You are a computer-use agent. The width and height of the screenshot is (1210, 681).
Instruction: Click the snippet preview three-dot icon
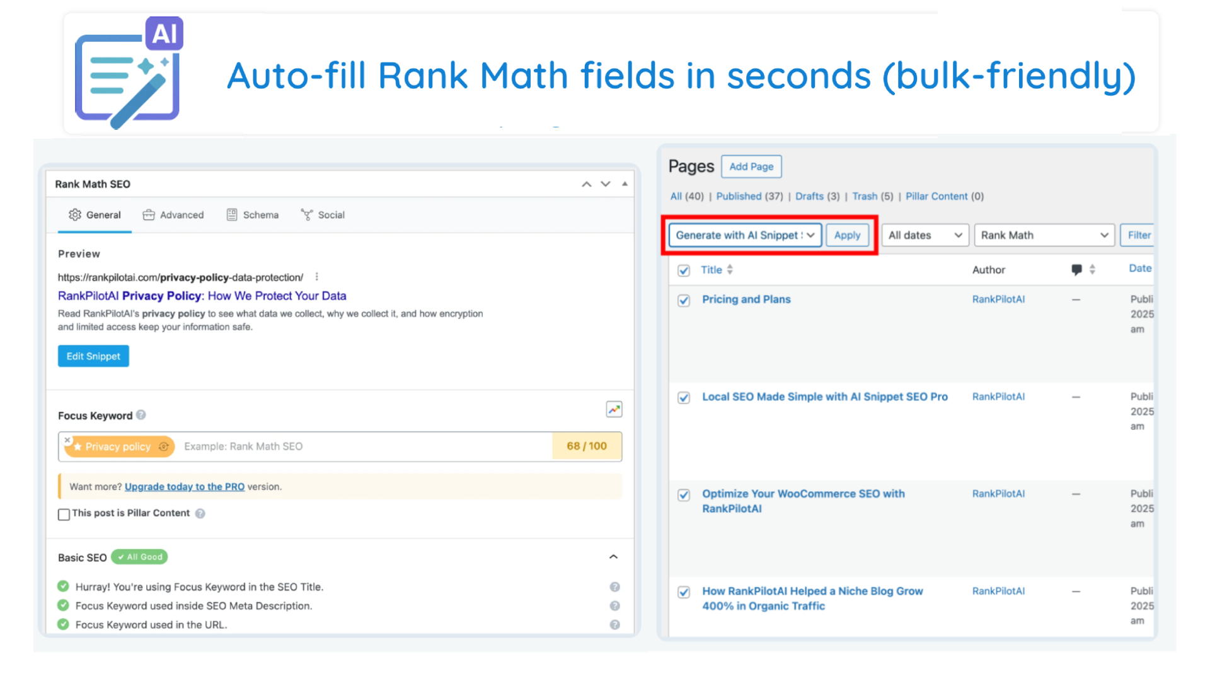click(317, 277)
